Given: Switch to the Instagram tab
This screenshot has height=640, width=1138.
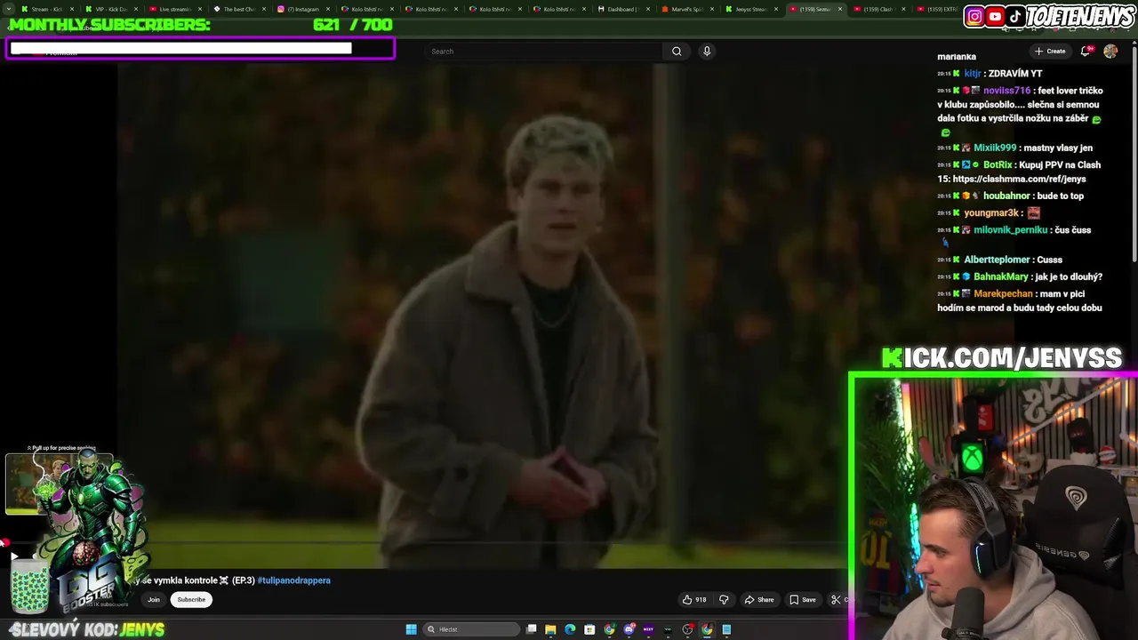Looking at the screenshot, I should coord(302,9).
